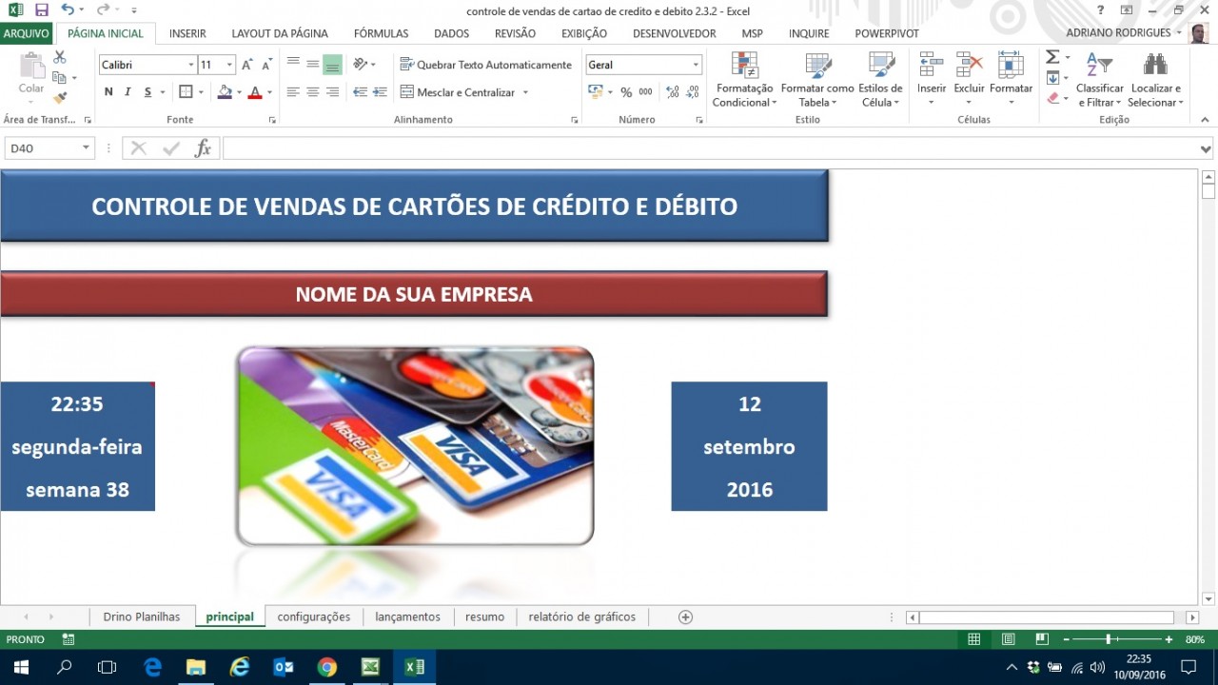Center text horizontally
1218x685 pixels.
tap(312, 92)
